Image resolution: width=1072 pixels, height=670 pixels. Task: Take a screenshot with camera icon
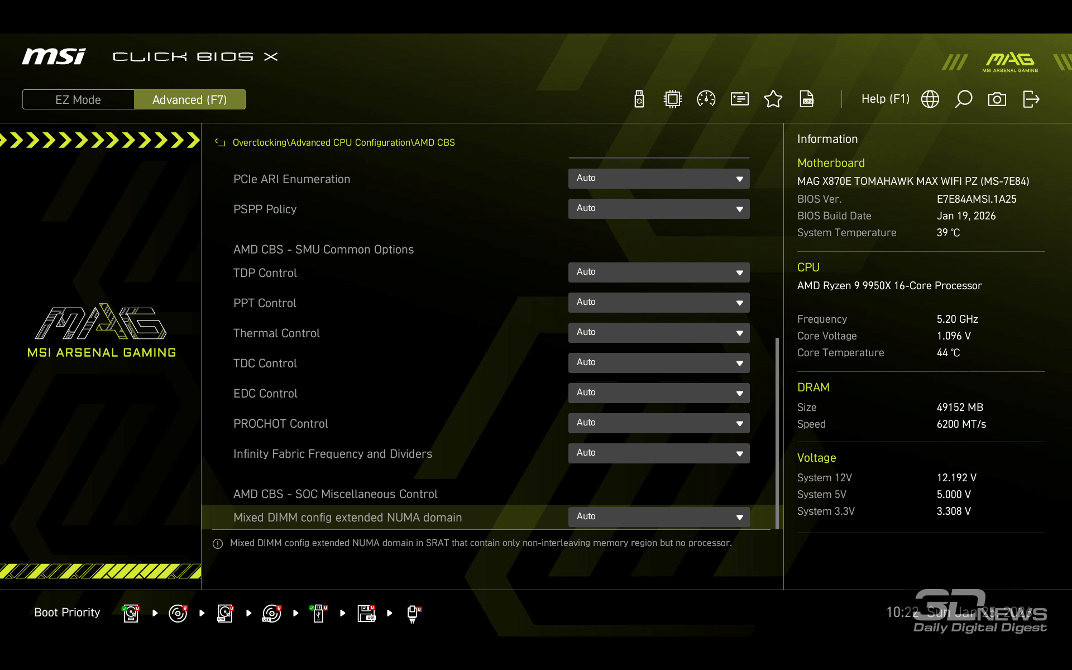997,99
